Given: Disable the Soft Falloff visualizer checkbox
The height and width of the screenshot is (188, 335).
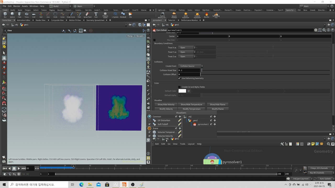Looking at the screenshot, I should pos(149,124).
